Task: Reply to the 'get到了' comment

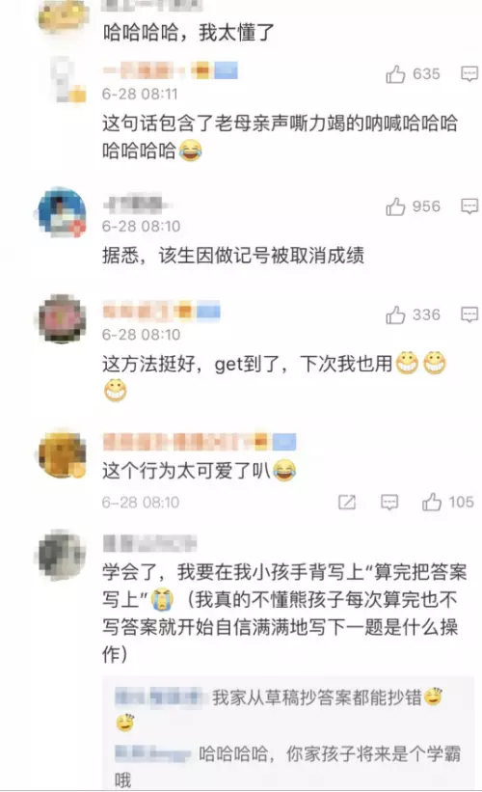Action: pos(469,314)
